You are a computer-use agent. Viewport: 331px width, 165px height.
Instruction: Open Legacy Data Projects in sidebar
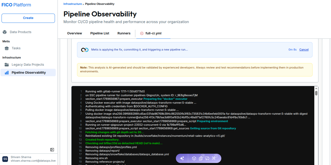tap(28, 65)
